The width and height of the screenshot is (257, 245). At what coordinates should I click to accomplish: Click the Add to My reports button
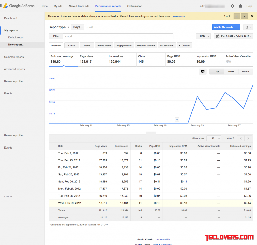pyautogui.click(x=223, y=27)
